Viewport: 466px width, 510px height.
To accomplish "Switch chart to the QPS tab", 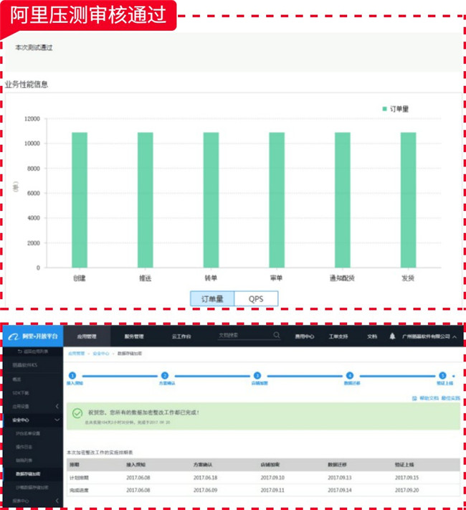I will point(256,298).
